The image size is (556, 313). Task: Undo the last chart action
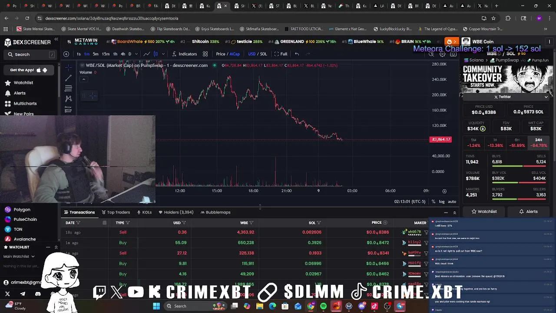tap(297, 54)
